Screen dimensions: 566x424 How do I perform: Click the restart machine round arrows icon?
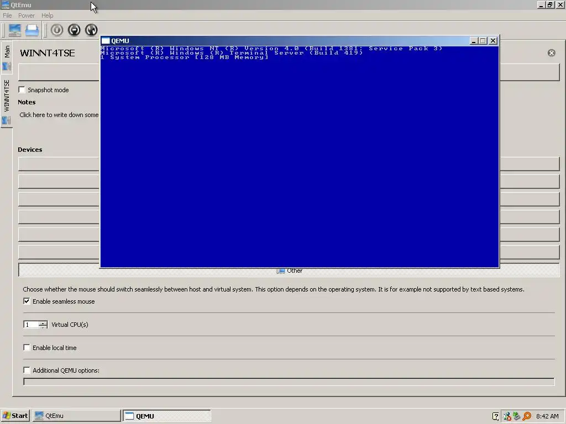pos(91,30)
